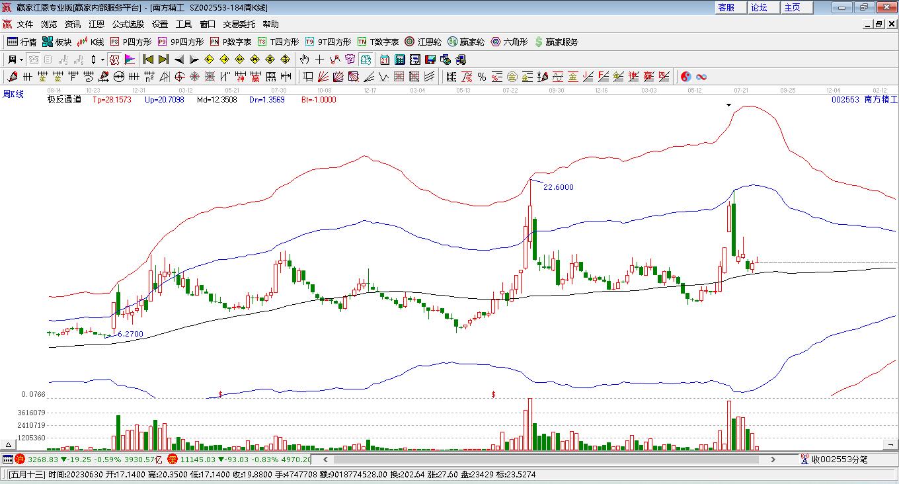Open the 公式选股 menu
Viewport: 899px width, 484px height.
tap(128, 24)
